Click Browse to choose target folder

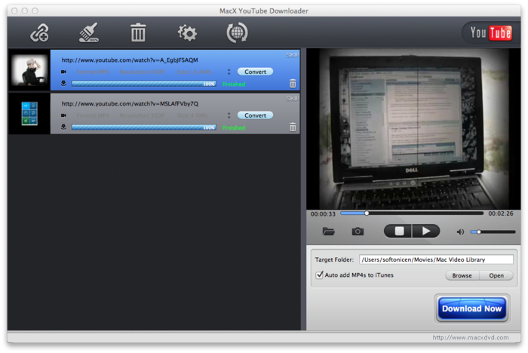[462, 275]
